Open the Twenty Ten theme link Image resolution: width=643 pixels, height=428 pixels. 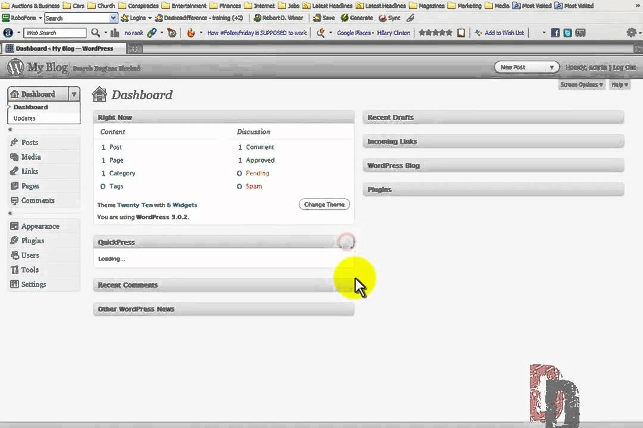135,204
